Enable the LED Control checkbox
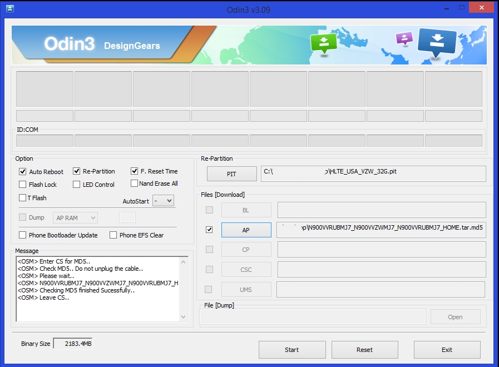Image resolution: width=499 pixels, height=367 pixels. pyautogui.click(x=76, y=185)
